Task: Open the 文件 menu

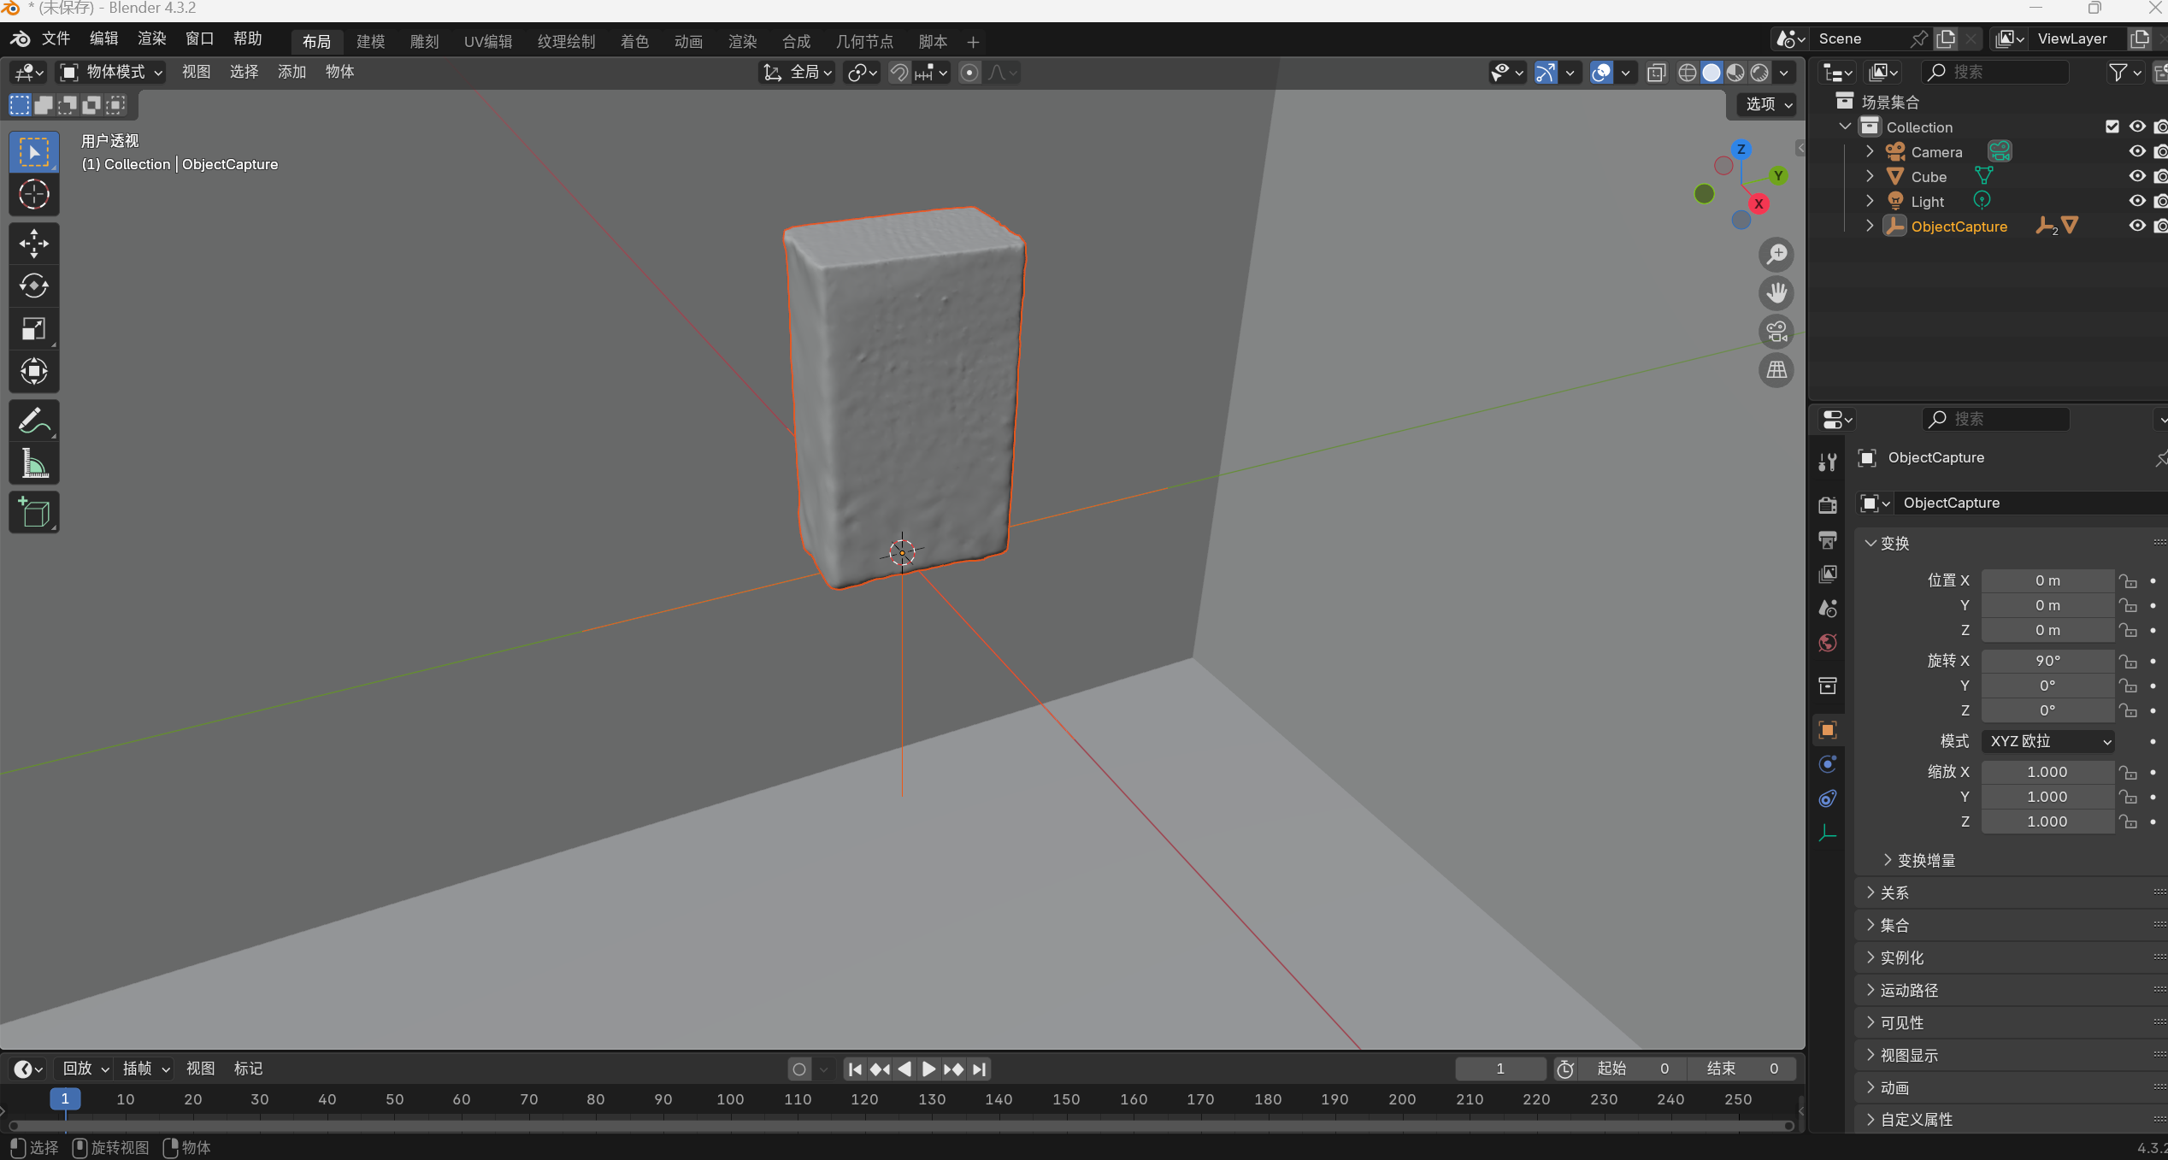Action: tap(56, 39)
